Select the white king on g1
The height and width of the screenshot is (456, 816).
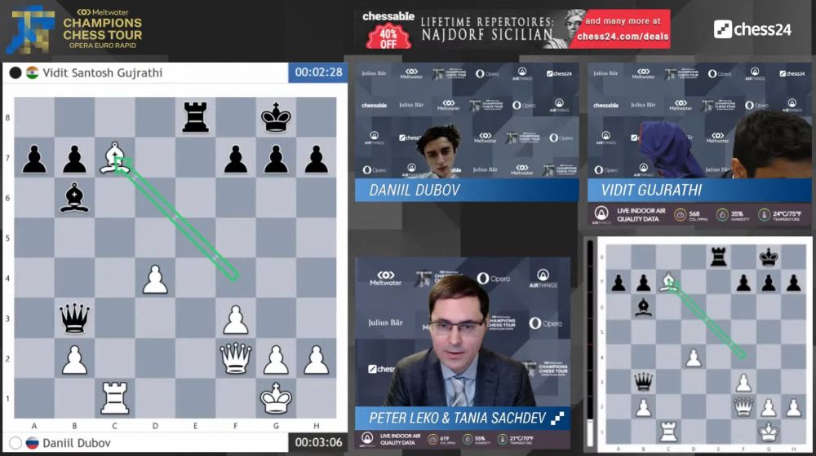276,399
